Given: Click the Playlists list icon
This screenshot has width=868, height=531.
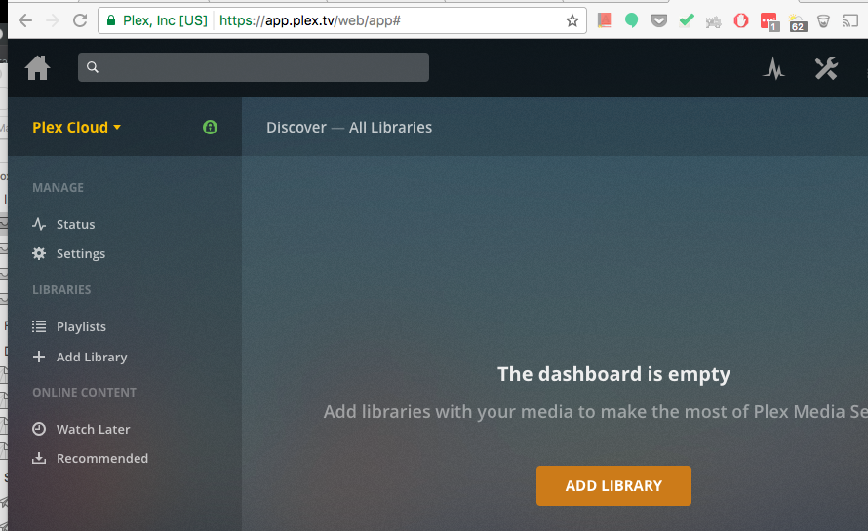Looking at the screenshot, I should click(39, 326).
